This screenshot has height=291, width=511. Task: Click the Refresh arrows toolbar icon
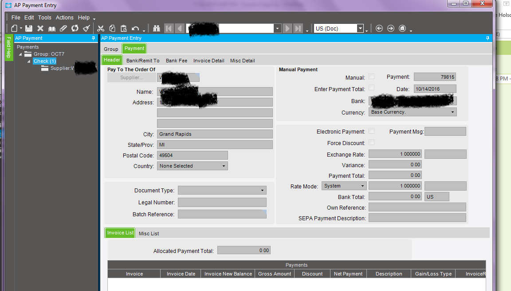click(75, 28)
